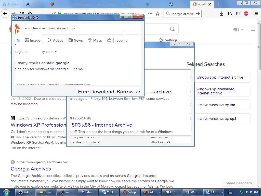Viewport: 261px width, 196px height.
Task: Open a new browser tab with plus
Action: [x=218, y=4]
